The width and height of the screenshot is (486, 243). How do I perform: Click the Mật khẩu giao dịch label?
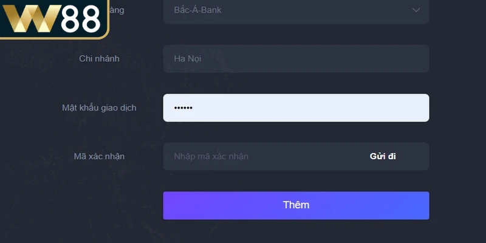pyautogui.click(x=99, y=108)
